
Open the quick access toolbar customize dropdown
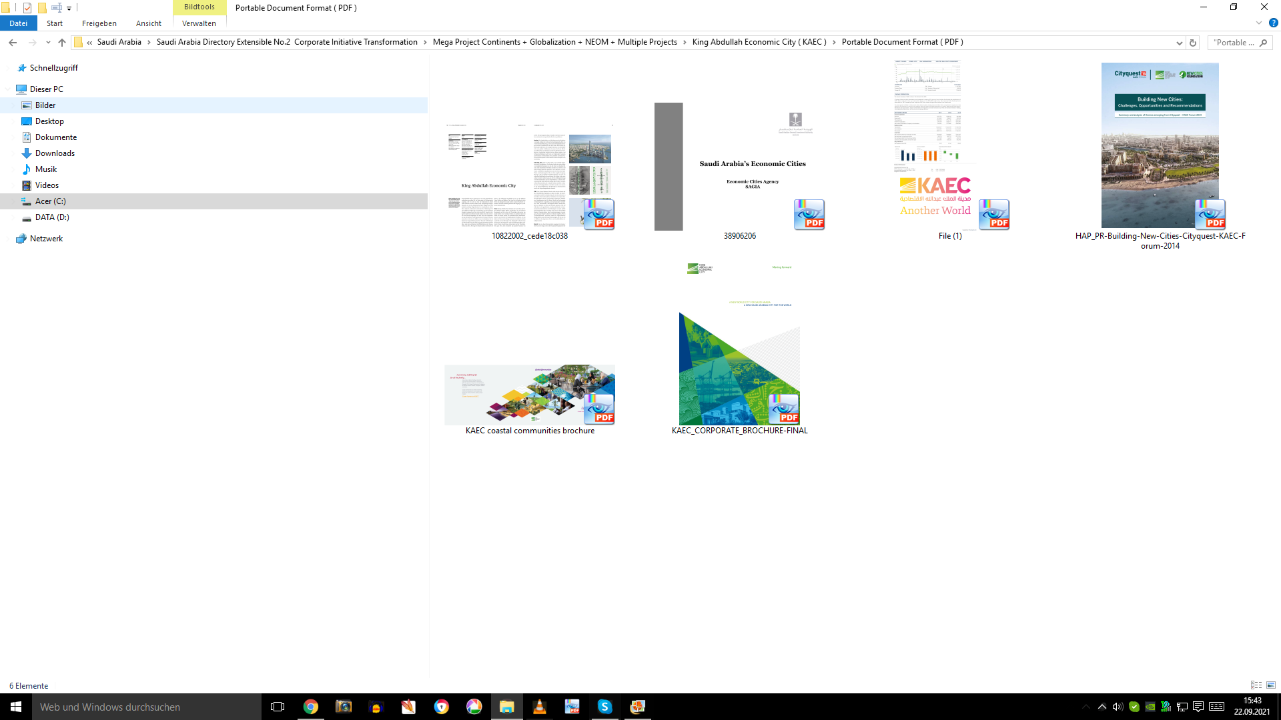coord(69,9)
